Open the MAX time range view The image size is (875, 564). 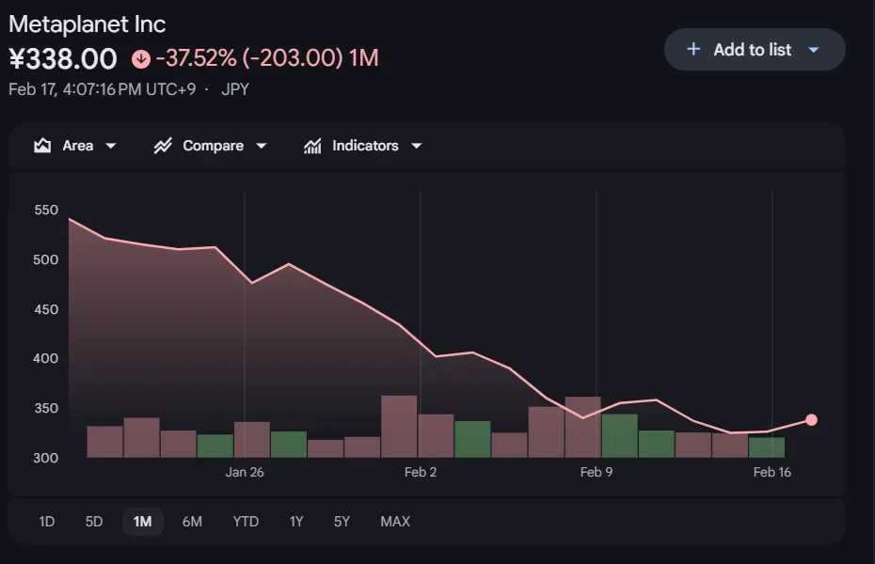pyautogui.click(x=395, y=521)
